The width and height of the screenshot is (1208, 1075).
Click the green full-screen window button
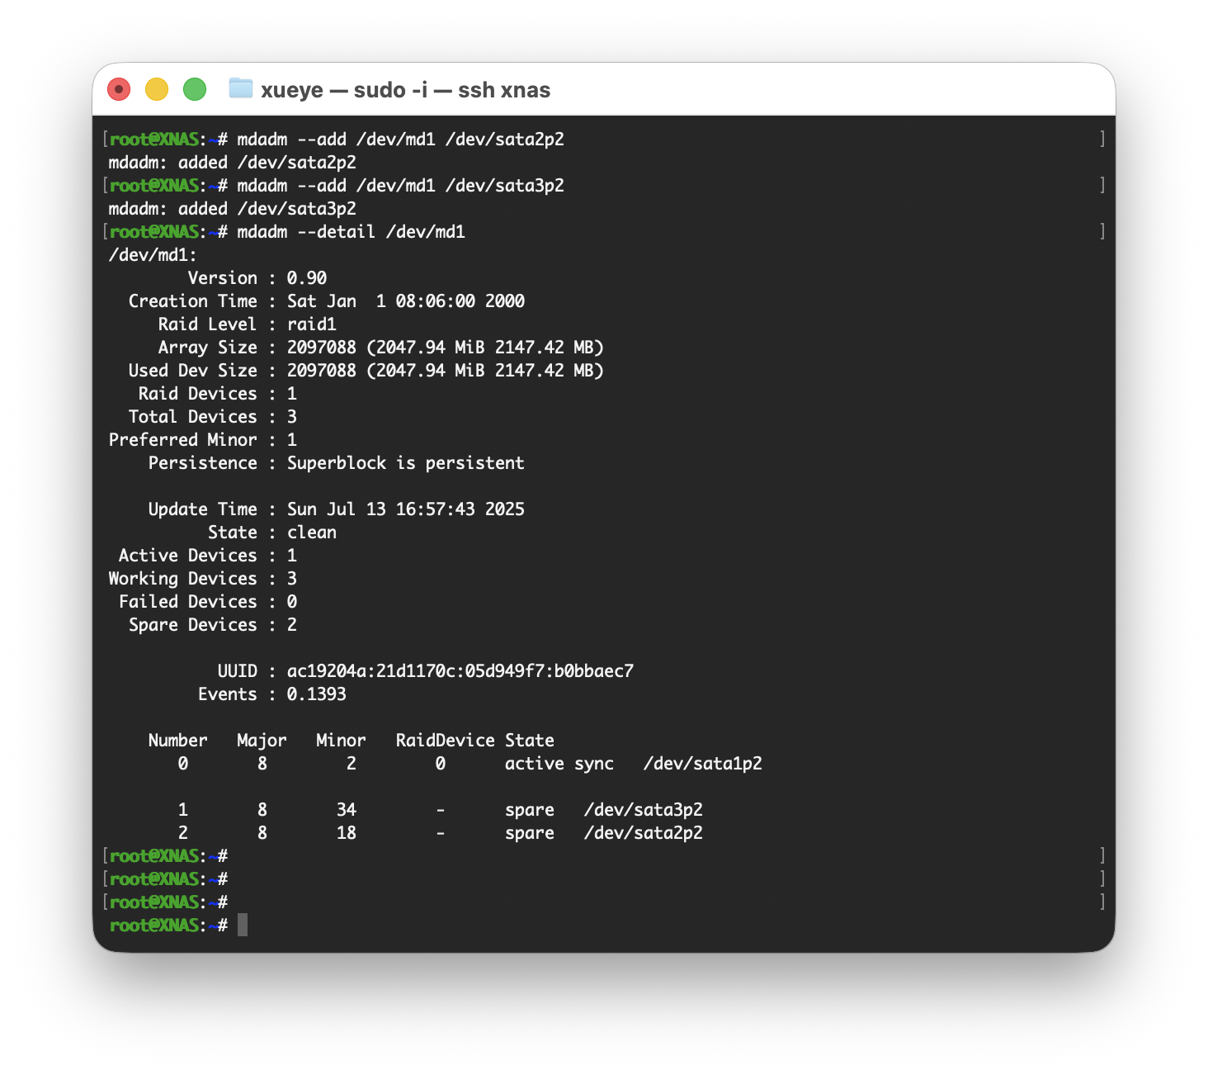(x=195, y=89)
